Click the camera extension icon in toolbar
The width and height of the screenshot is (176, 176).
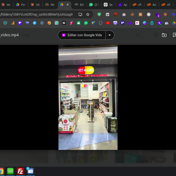[124, 14]
